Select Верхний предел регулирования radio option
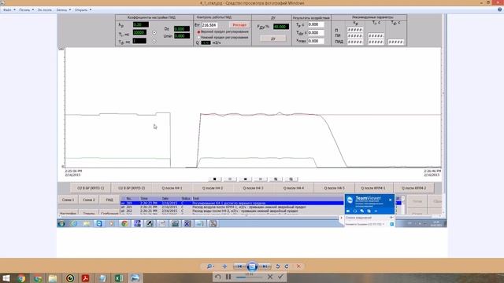The image size is (504, 283). click(199, 32)
